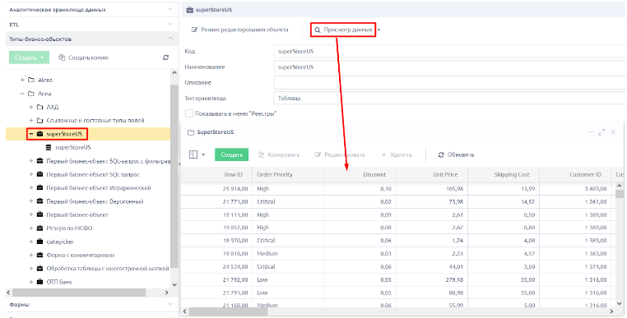This screenshot has width=627, height=318.
Task: Click the folder icon next to Alena
Action: click(x=31, y=80)
